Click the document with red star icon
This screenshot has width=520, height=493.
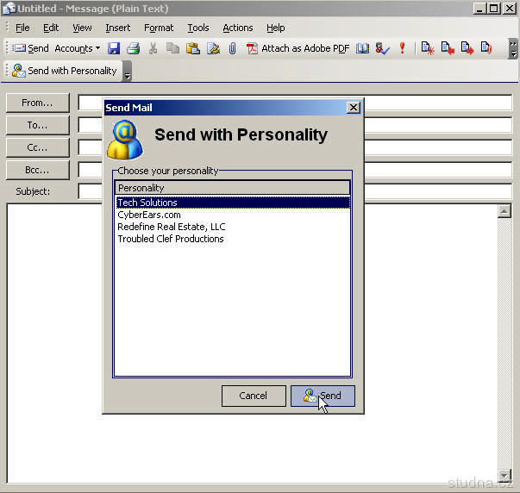tap(428, 48)
